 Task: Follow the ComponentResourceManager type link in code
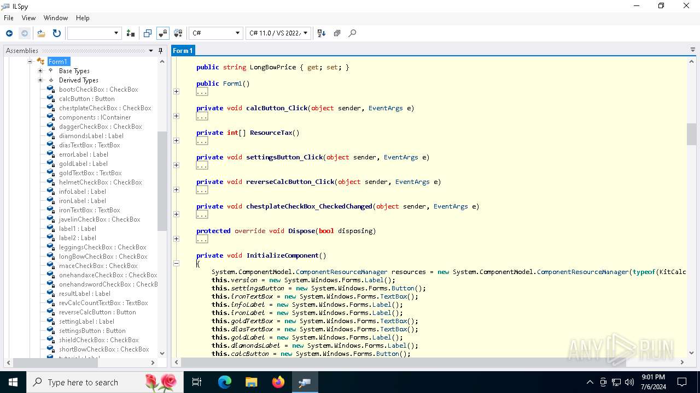coord(342,272)
